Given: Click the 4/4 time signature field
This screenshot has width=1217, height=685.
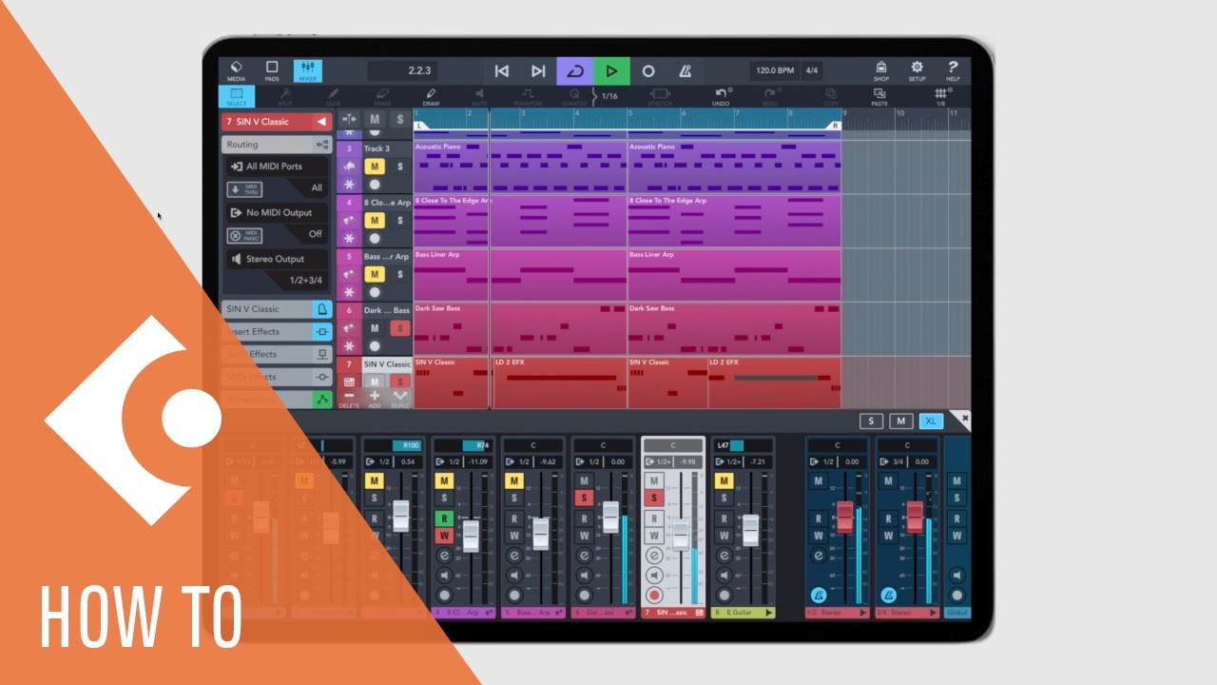Looking at the screenshot, I should click(812, 71).
